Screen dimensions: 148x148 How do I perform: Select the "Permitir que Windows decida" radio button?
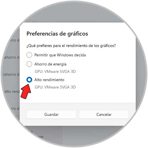(29, 55)
